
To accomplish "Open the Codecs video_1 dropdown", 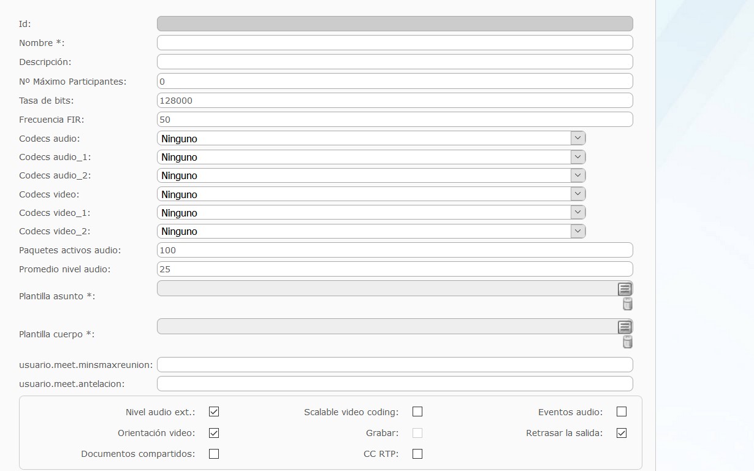I will coord(371,213).
